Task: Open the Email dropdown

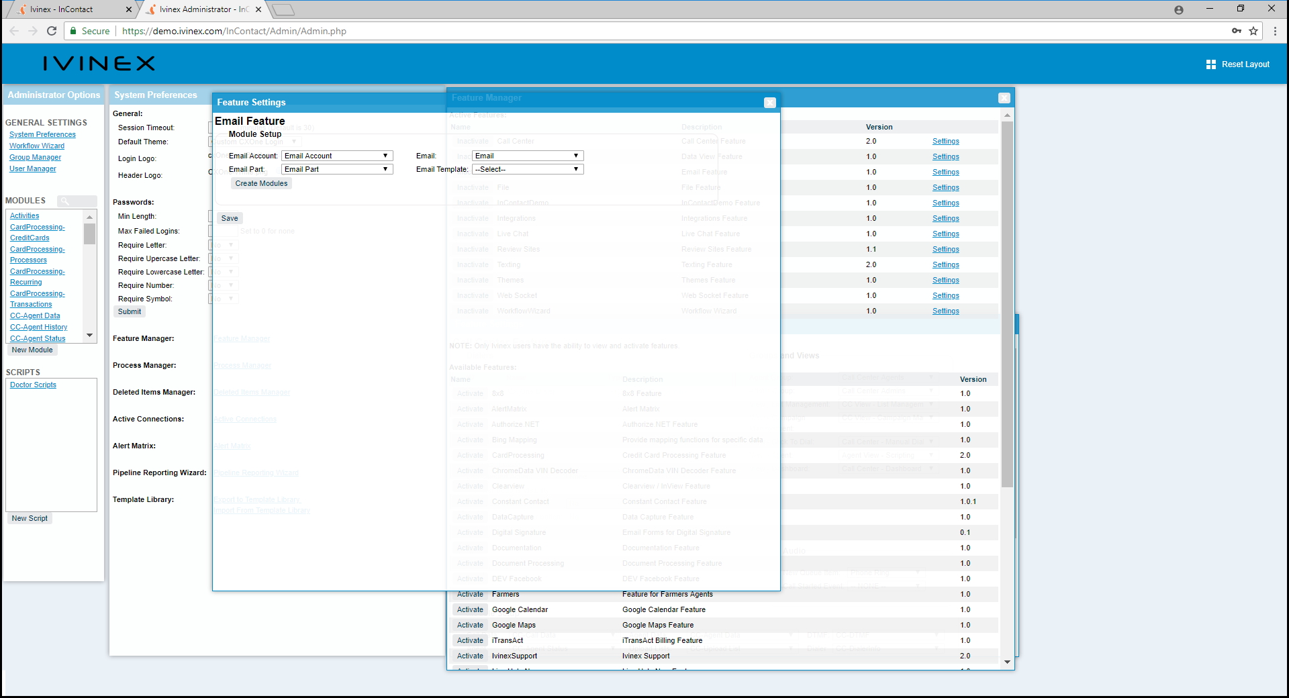Action: (528, 156)
